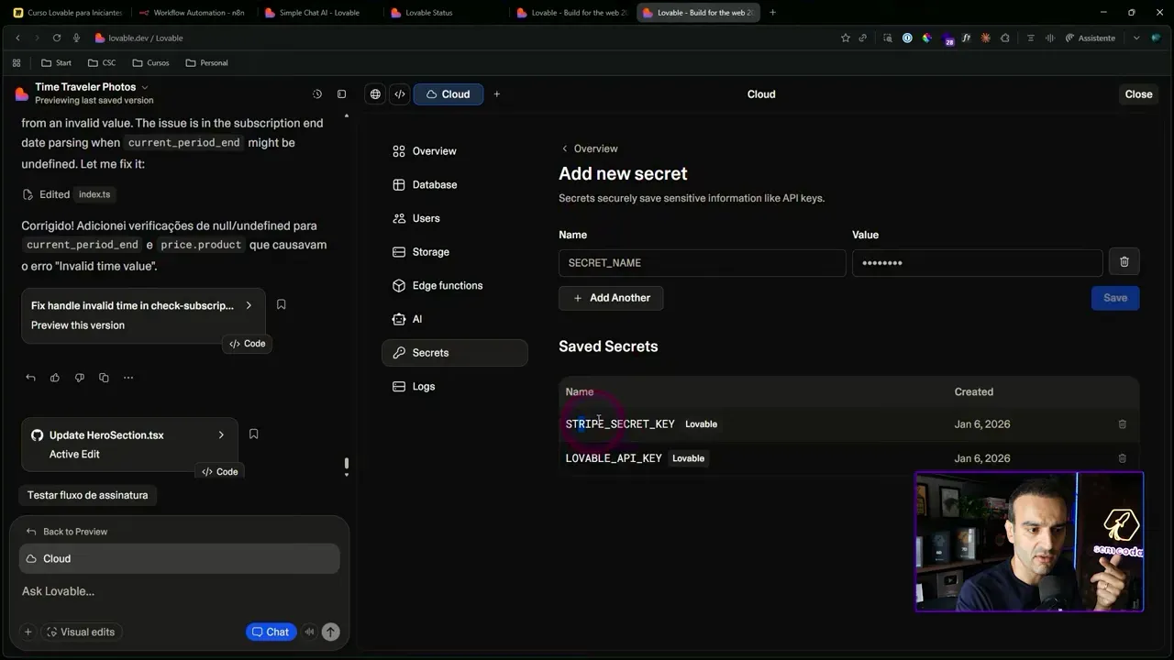
Task: Expand the Update HeroSection.tsx active edit
Action: [x=220, y=434]
